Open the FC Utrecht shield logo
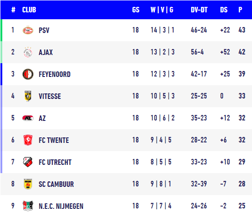This screenshot has width=252, height=218. (28, 162)
